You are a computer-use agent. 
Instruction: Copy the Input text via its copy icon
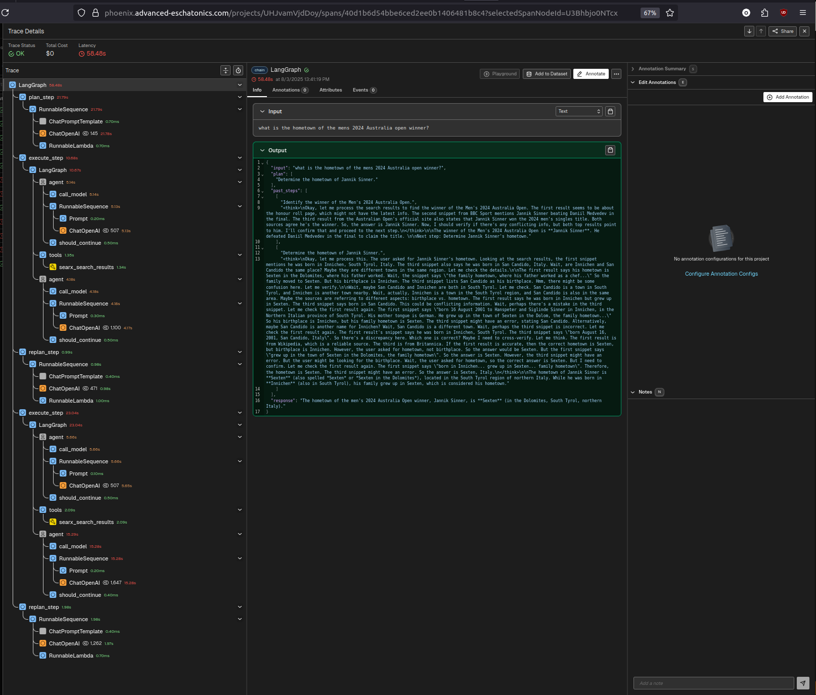610,111
